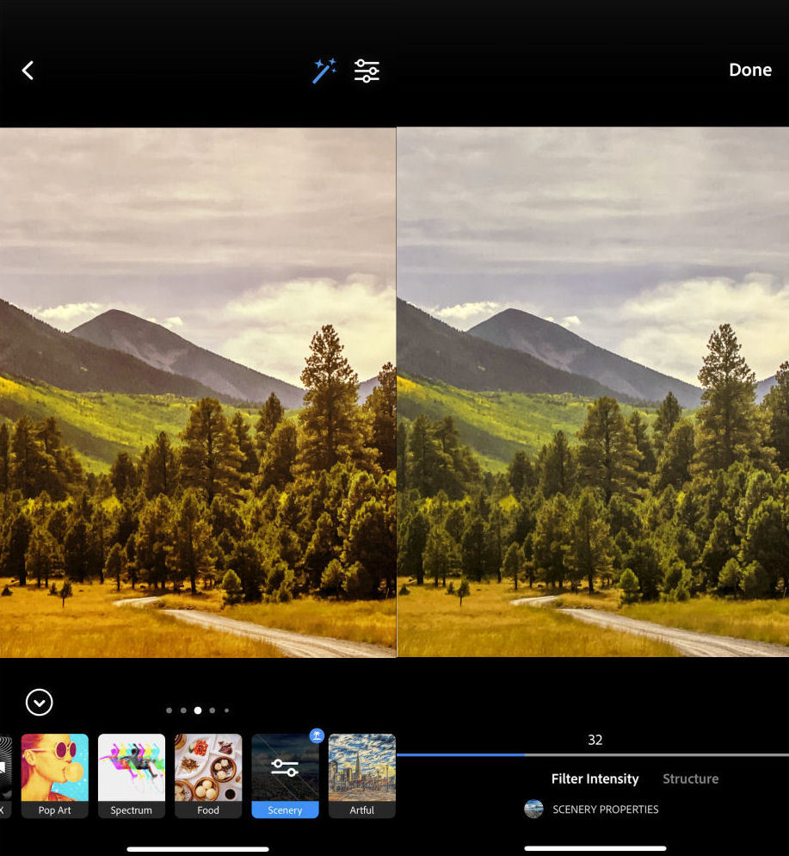Screen dimensions: 789x856
Task: Tap the partially visible filter at left edge
Action: (4, 775)
